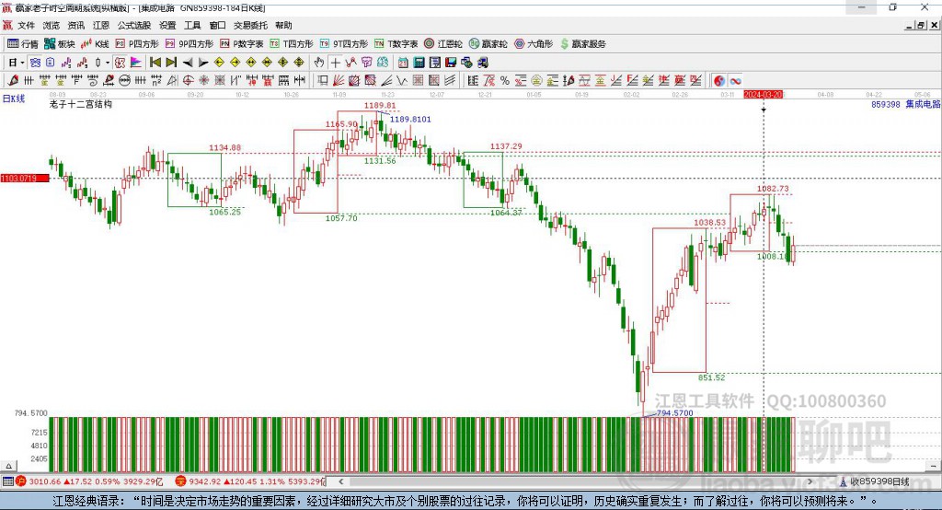The image size is (942, 510).
Task: Toggle the red boxed icon before flag
Action: (121, 62)
